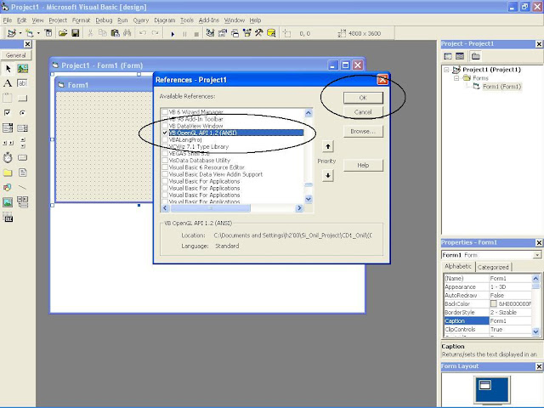Select the PictureBox control tool
544x408 pixels.
click(x=23, y=69)
